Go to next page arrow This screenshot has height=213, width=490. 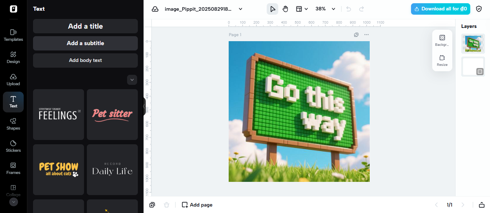tap(463, 205)
